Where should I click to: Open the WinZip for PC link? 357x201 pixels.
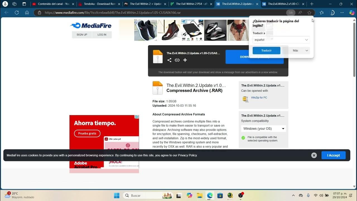pos(259,98)
